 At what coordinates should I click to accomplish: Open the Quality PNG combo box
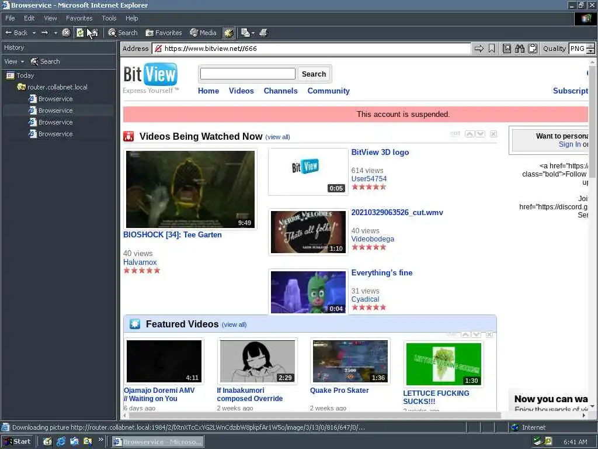pyautogui.click(x=582, y=49)
